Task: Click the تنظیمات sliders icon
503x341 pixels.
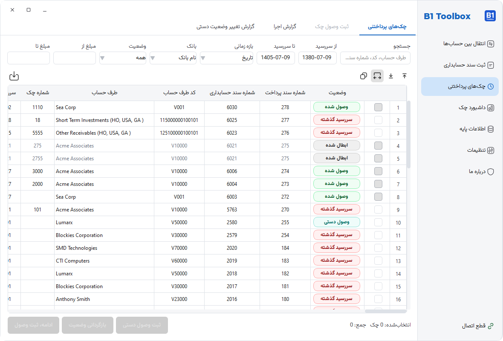Action: click(x=491, y=150)
